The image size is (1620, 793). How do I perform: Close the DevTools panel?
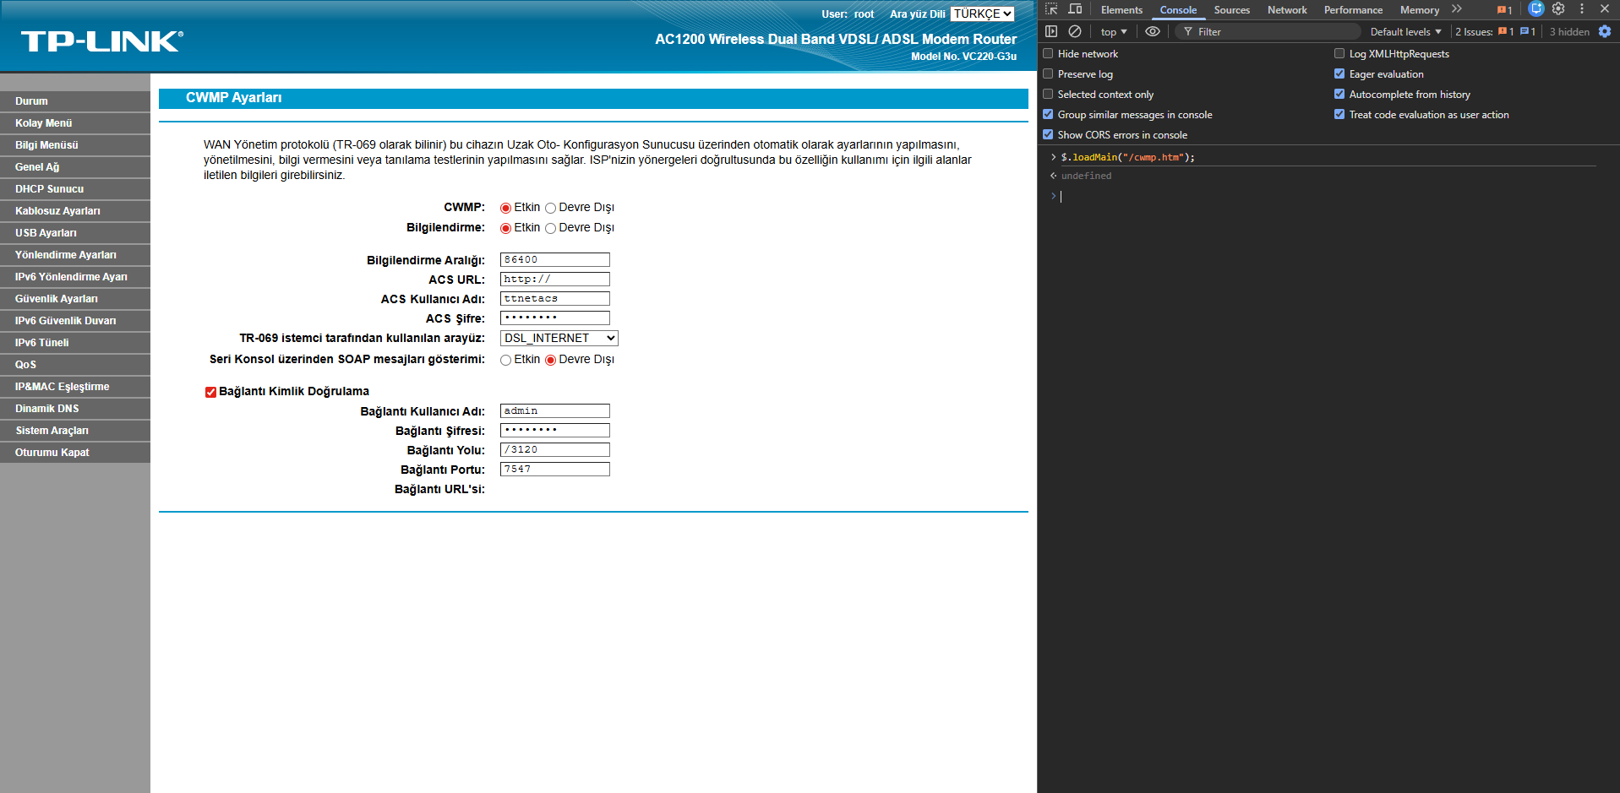1605,8
